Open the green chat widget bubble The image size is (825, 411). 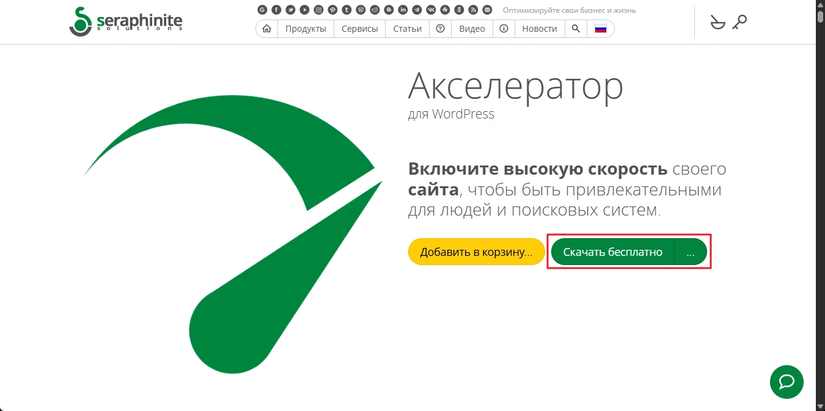tap(787, 382)
